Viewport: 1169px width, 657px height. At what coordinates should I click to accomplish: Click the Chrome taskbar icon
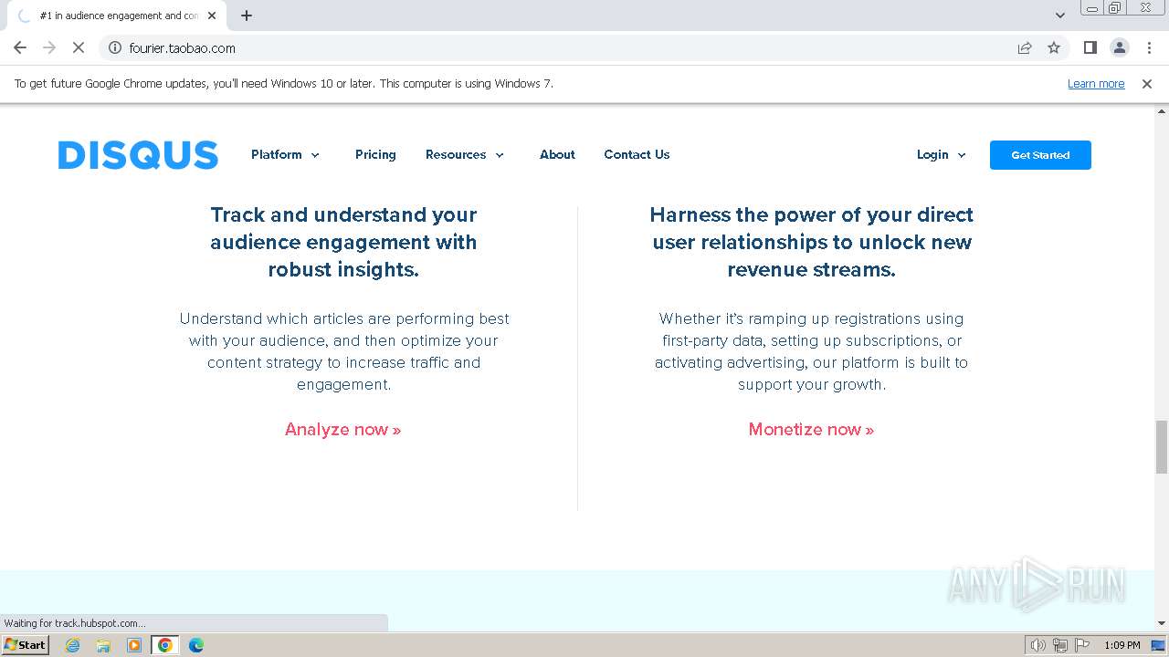coord(165,645)
